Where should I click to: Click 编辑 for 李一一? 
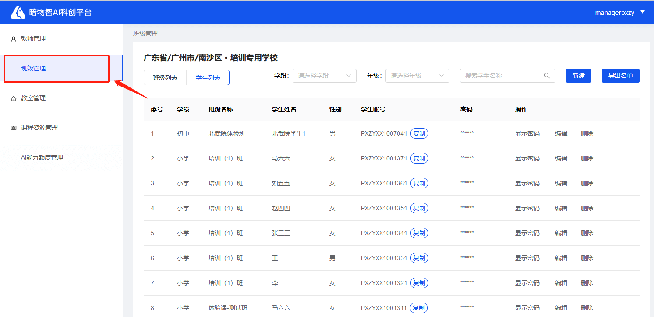coord(561,283)
